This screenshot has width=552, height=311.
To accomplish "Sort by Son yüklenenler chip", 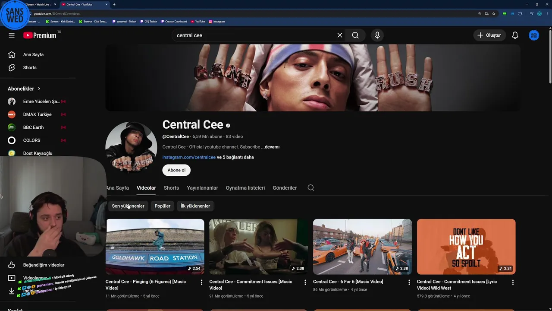I will pyautogui.click(x=128, y=206).
